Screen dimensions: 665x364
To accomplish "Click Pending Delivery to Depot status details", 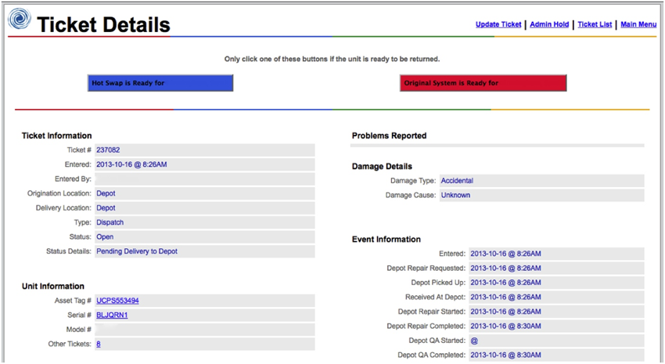I will tap(137, 251).
